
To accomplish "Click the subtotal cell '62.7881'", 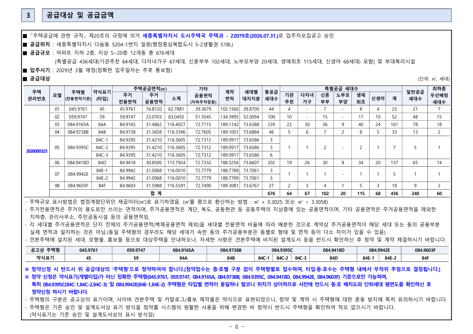I will (x=176, y=109).
